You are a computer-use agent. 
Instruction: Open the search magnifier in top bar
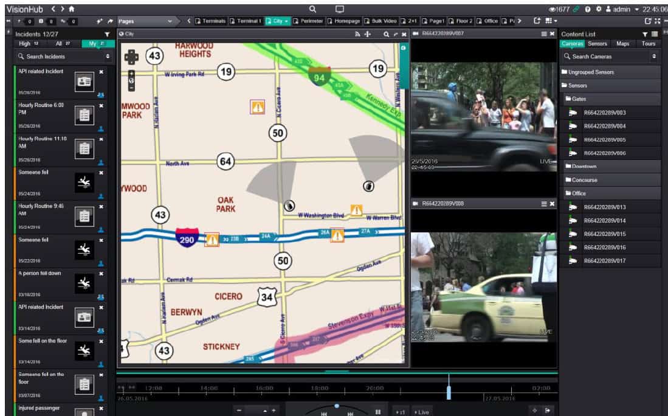312,9
